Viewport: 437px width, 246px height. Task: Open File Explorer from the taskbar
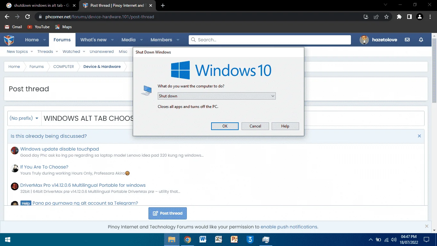coord(172,240)
